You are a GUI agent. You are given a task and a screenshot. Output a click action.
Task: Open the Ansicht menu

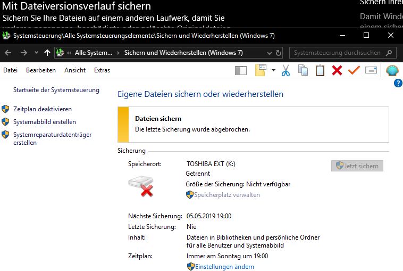tap(75, 70)
